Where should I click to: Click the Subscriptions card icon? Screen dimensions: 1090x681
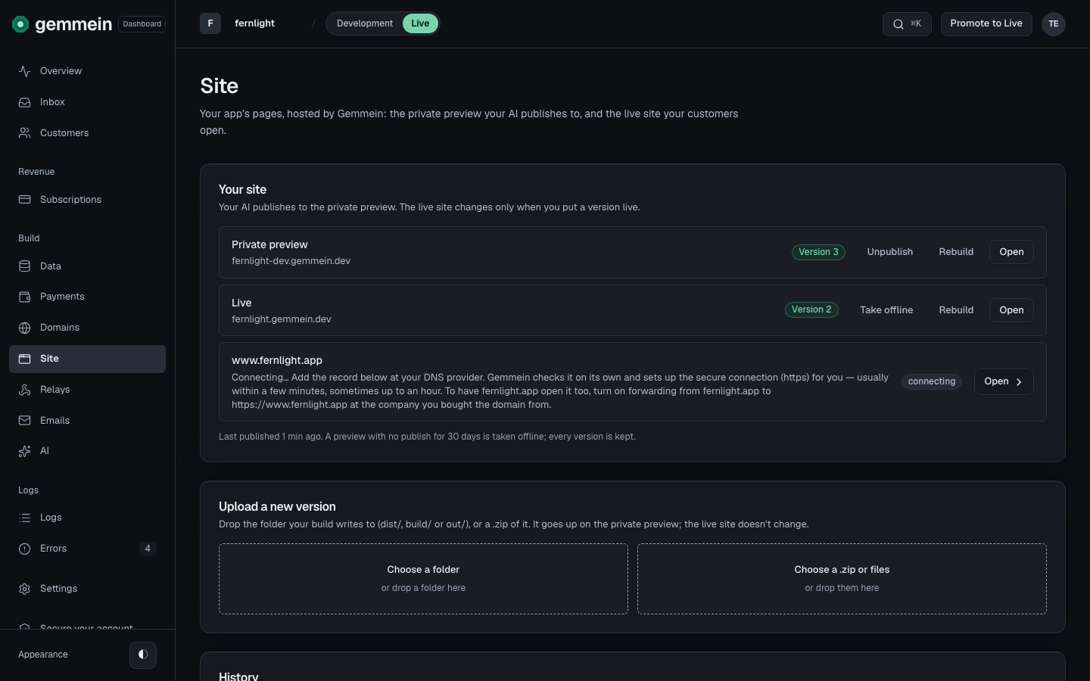[x=25, y=200]
